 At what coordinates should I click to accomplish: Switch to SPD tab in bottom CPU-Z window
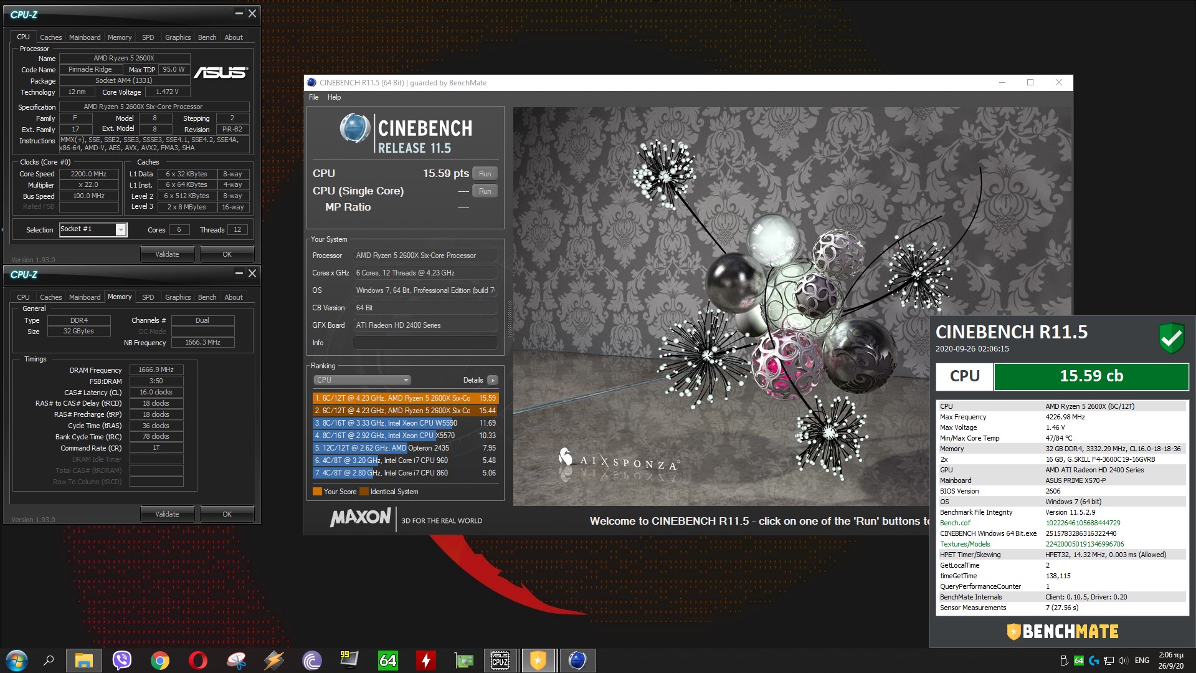click(x=148, y=297)
